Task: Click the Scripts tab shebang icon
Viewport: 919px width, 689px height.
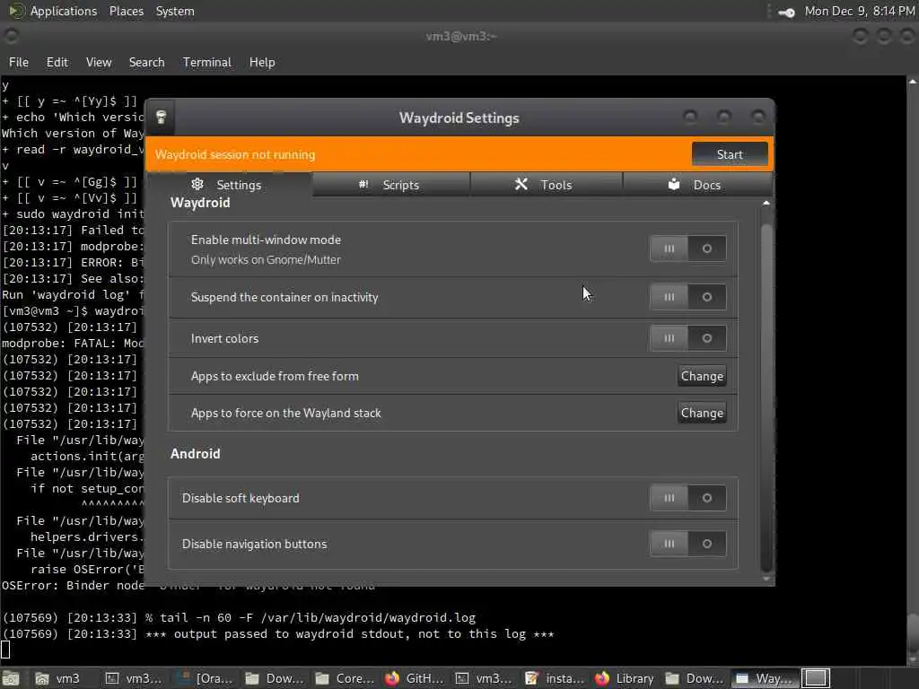Action: click(363, 184)
